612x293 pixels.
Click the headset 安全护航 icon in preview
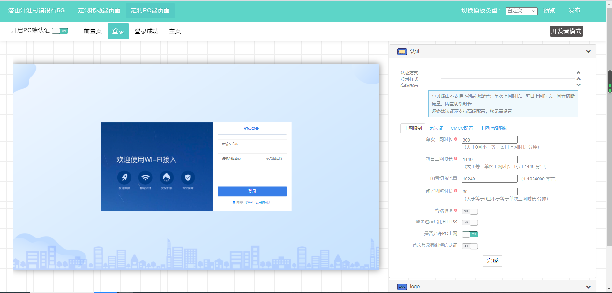[167, 177]
